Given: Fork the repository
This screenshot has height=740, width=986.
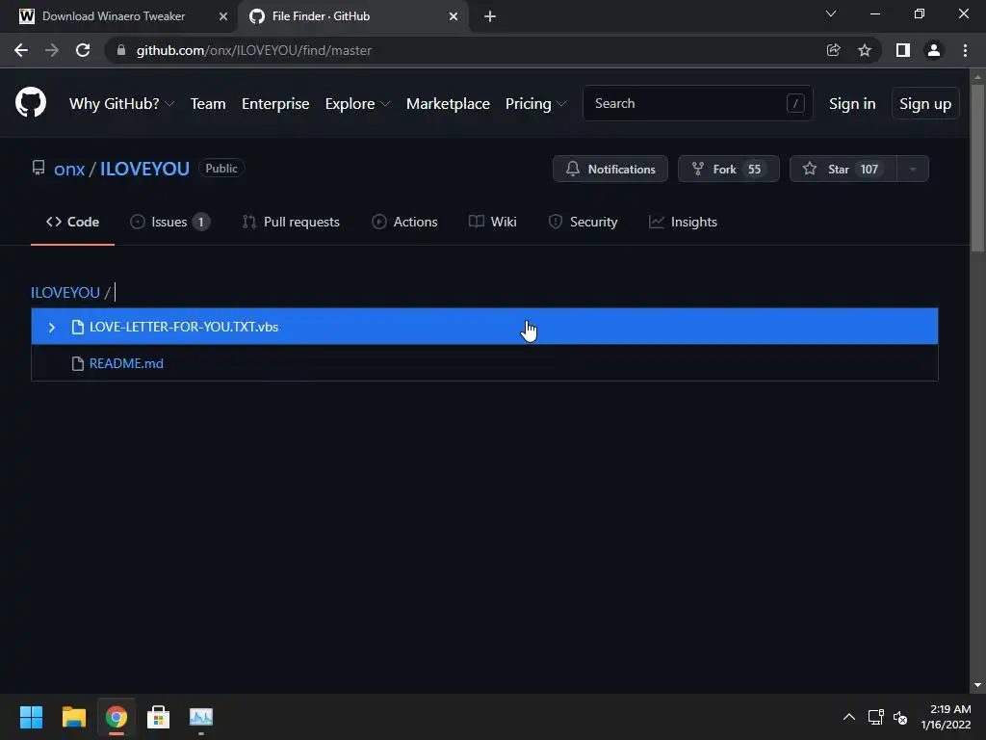Looking at the screenshot, I should point(728,169).
